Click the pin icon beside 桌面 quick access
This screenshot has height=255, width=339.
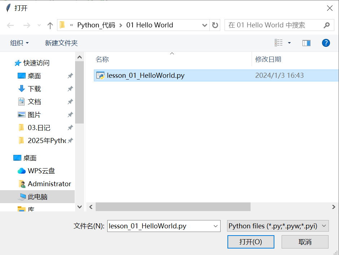(x=70, y=76)
